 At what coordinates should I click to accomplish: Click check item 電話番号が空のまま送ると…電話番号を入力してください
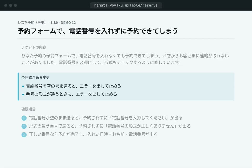(x=106, y=118)
